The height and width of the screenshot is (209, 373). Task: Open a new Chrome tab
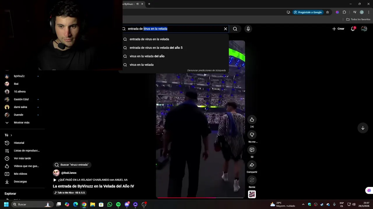coord(149,4)
